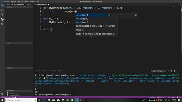182x102 pixels.
Task: Collapse the Call Stack section
Action: pos(19,68)
